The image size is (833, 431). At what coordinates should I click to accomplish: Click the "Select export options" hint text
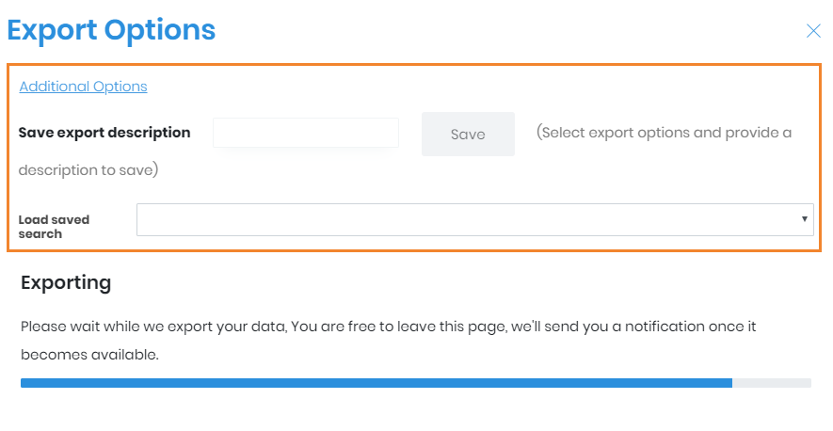pyautogui.click(x=664, y=133)
